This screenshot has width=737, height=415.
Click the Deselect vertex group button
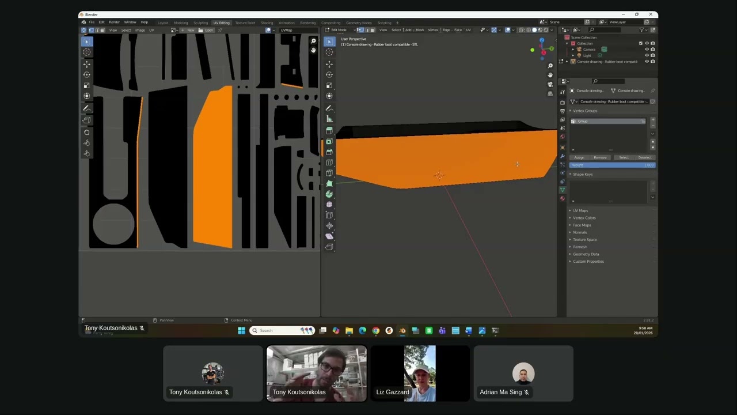645,157
